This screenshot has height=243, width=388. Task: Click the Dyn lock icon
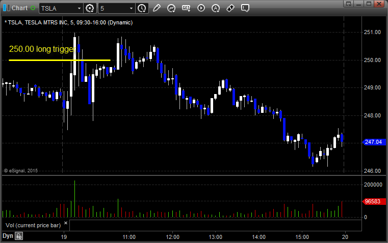point(19,236)
